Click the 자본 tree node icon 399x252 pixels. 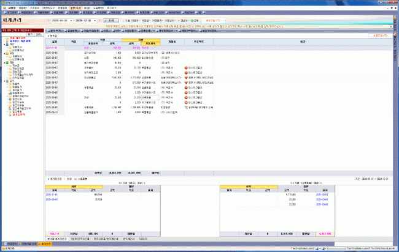(7, 62)
